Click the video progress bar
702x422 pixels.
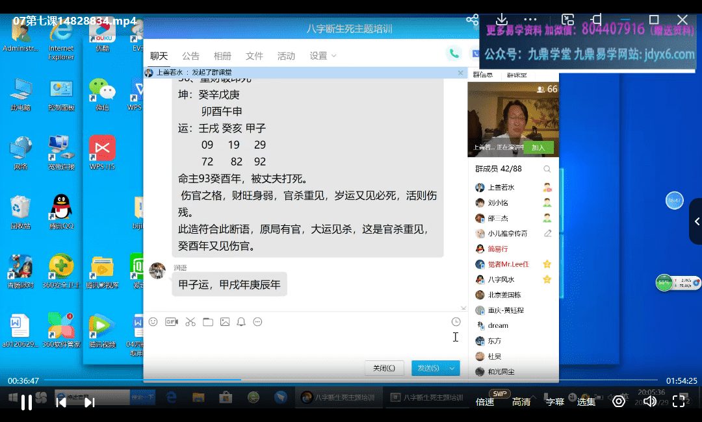351,380
